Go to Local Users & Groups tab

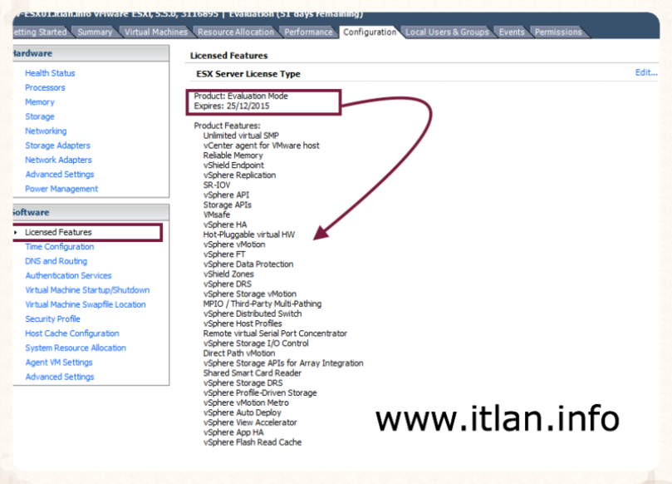pos(446,32)
